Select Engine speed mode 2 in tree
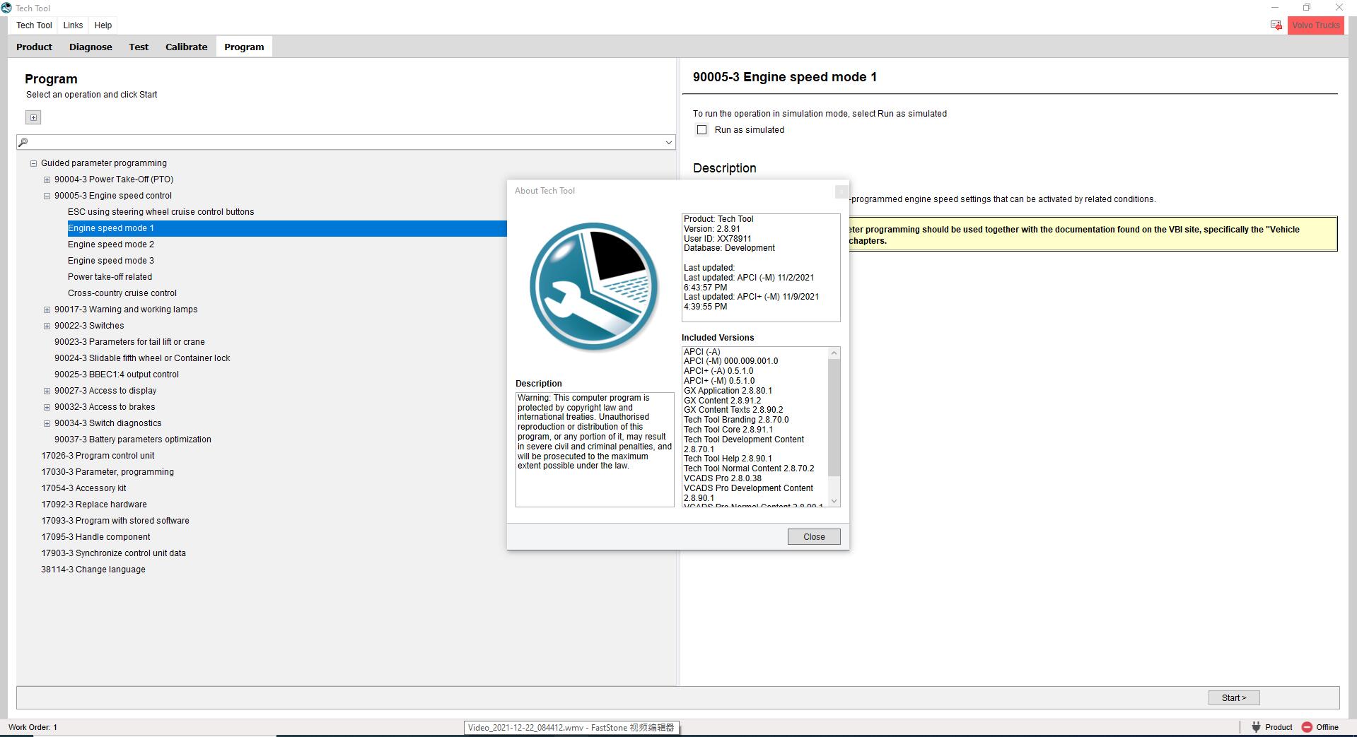 pyautogui.click(x=111, y=244)
